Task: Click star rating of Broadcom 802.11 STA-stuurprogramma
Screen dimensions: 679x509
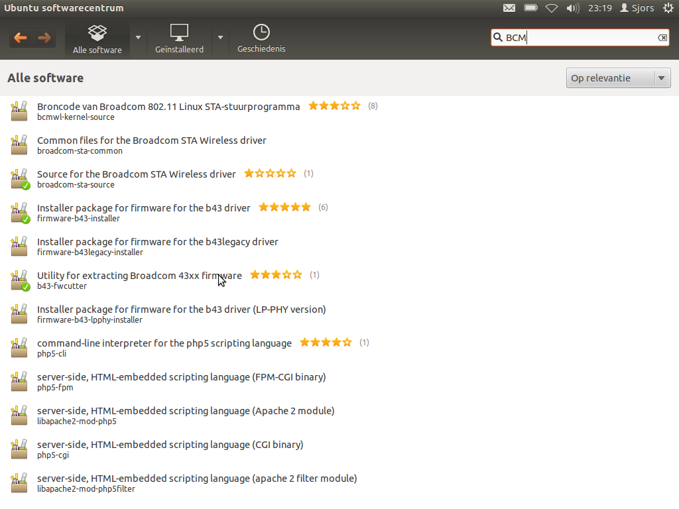Action: 334,106
